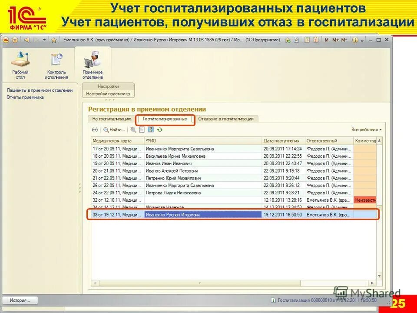
Task: Click the blue hourglass toolbar icon
Action: pyautogui.click(x=151, y=130)
